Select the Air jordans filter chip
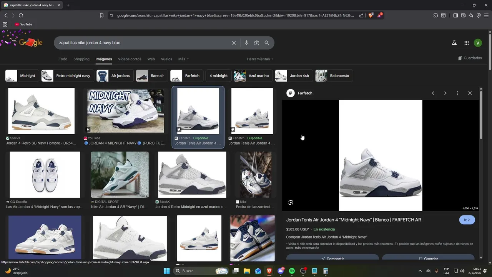 (x=115, y=76)
